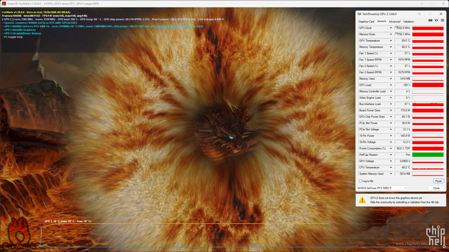Screen dimensions: 449x252
Task: Open the Video Engine Load dropdown
Action: coord(390,97)
